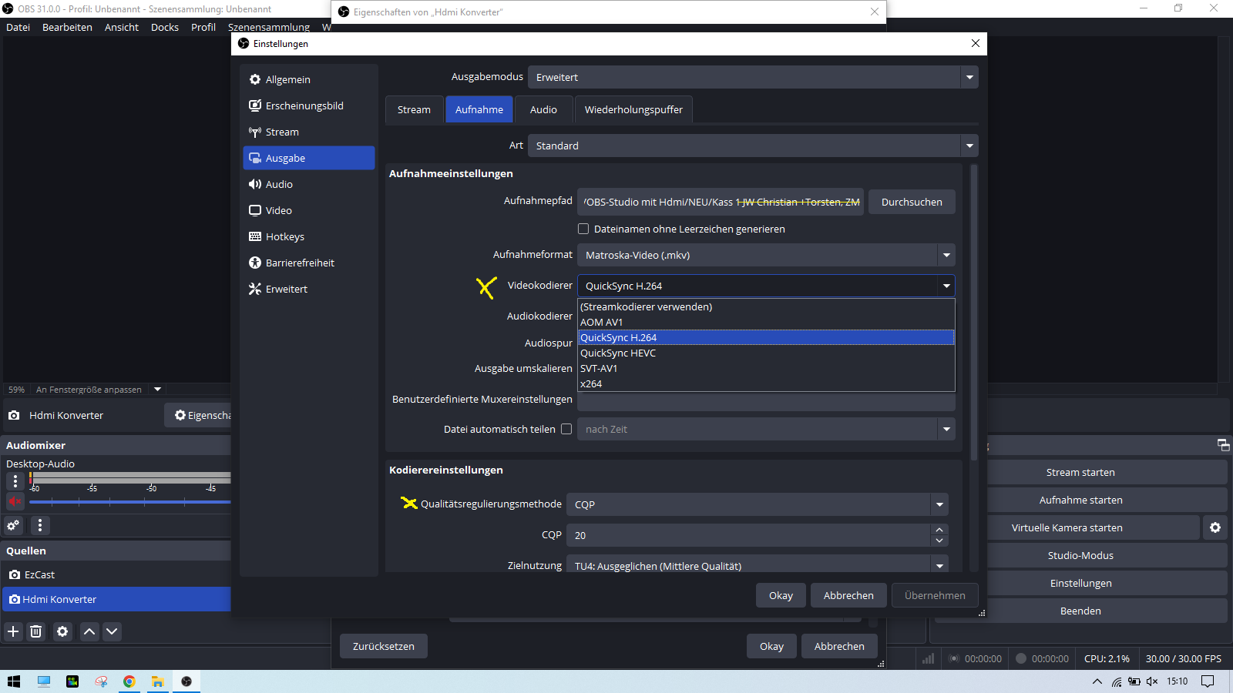Add a source with the plus icon
The height and width of the screenshot is (693, 1233).
point(13,631)
